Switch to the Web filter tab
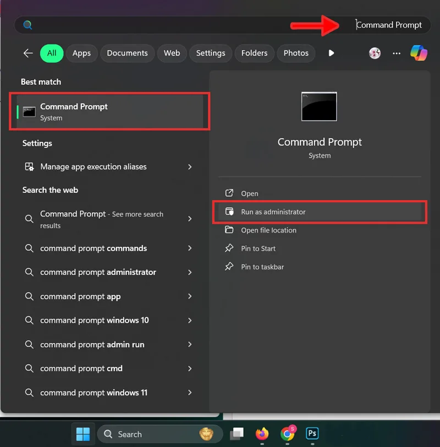440x447 pixels. point(172,53)
